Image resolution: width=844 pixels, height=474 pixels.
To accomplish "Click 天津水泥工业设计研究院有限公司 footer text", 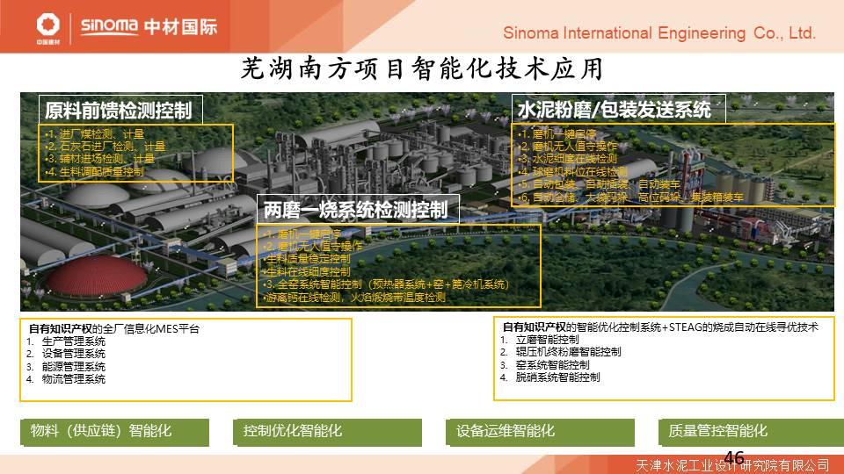I will point(732,465).
